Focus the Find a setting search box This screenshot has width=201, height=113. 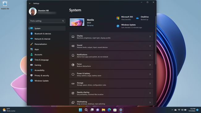[x=47, y=21]
